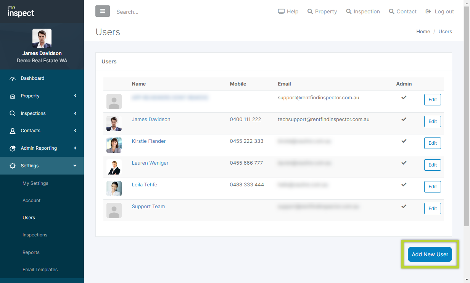Screen dimensions: 470x283
Task: Expand the Admin Reporting menu chevron
Action: [x=75, y=148]
